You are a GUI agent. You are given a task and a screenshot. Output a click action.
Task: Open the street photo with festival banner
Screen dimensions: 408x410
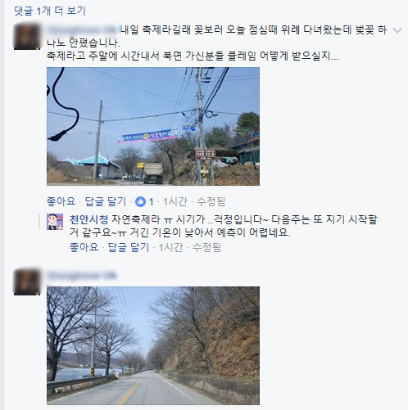pos(153,126)
